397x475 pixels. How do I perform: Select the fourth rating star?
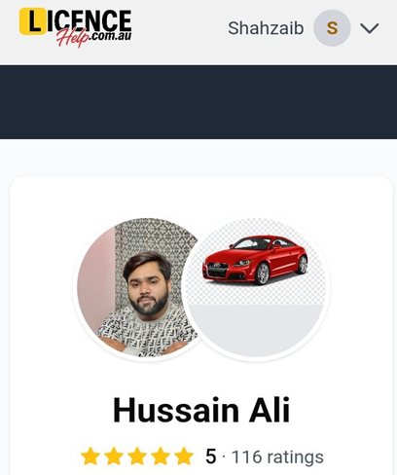161,457
